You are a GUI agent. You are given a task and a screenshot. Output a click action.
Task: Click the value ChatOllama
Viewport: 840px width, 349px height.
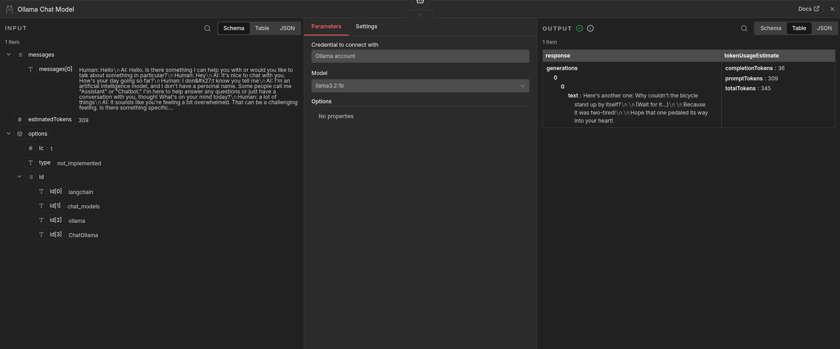(83, 235)
